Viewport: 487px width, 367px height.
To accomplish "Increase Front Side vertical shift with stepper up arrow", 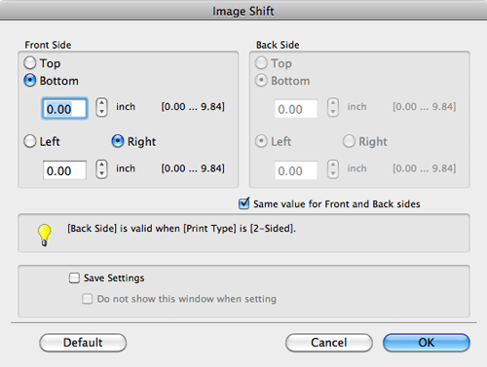I will 101,103.
